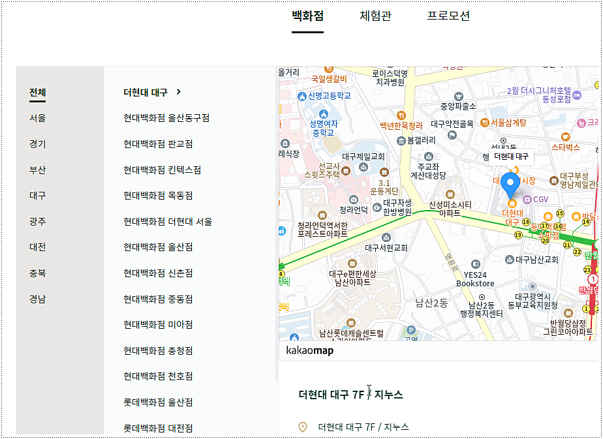
Task: Click the blue location pin on the map
Action: click(x=510, y=182)
